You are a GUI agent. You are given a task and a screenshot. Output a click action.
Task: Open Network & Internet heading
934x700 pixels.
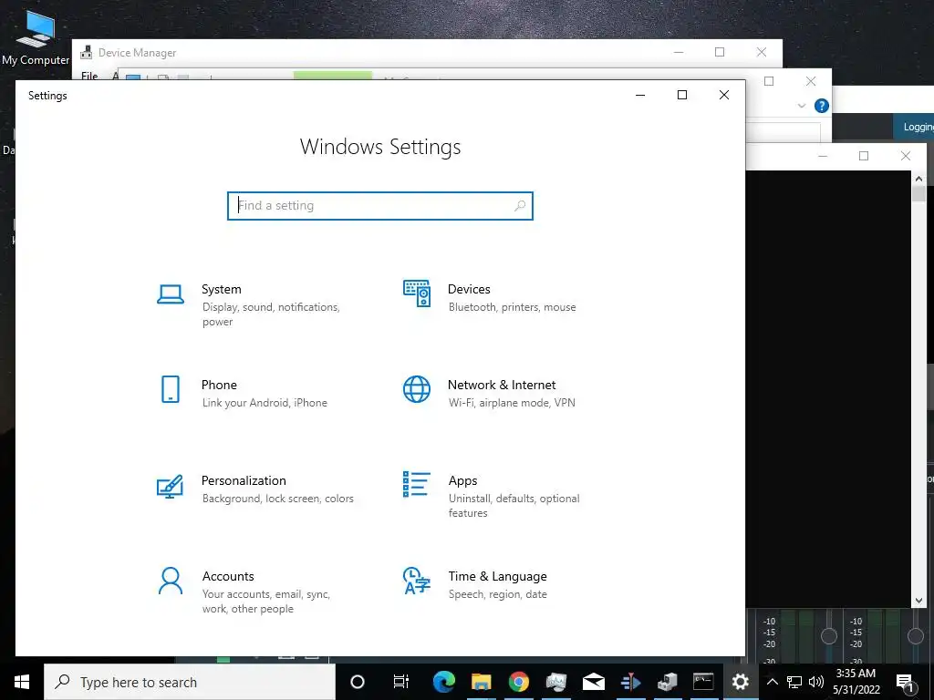[x=502, y=386]
